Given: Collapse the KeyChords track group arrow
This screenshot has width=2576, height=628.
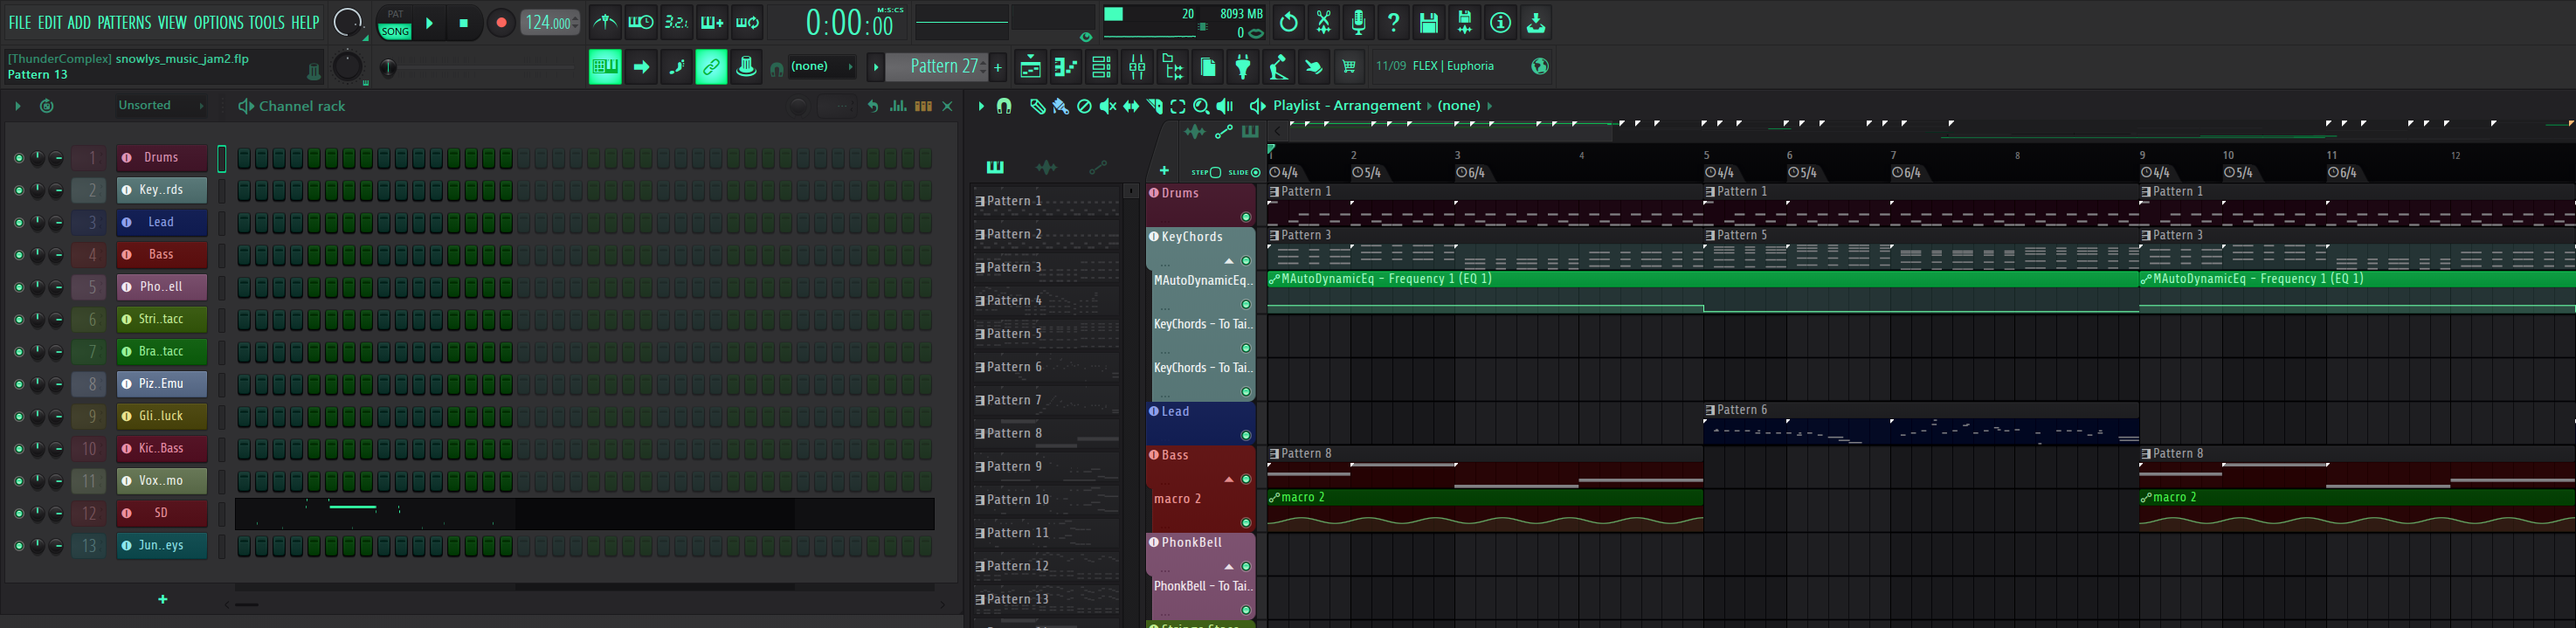Looking at the screenshot, I should pyautogui.click(x=1229, y=261).
